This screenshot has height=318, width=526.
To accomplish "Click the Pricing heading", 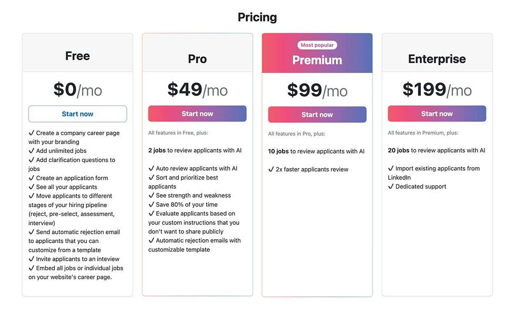I will coord(257,17).
